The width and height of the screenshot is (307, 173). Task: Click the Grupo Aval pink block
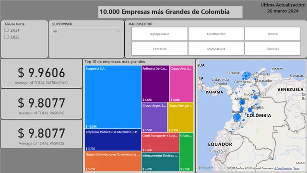click(181, 84)
